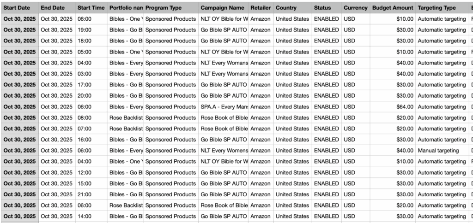Click the Currency column header
Screen dimensions: 473x223
356,8
